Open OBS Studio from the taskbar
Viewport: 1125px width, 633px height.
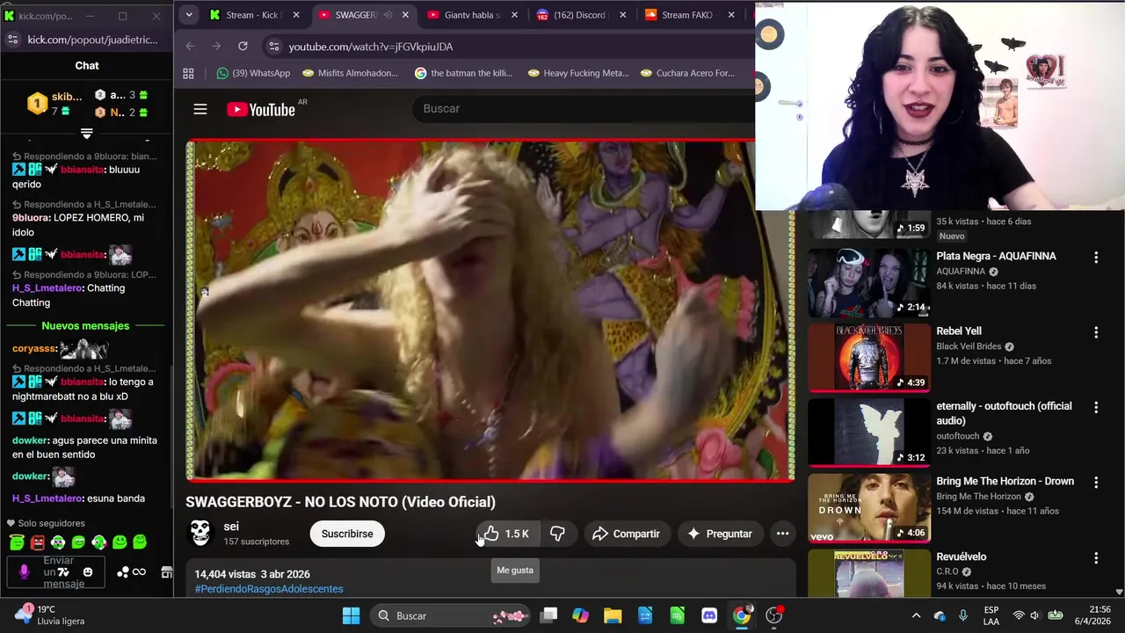click(x=774, y=615)
